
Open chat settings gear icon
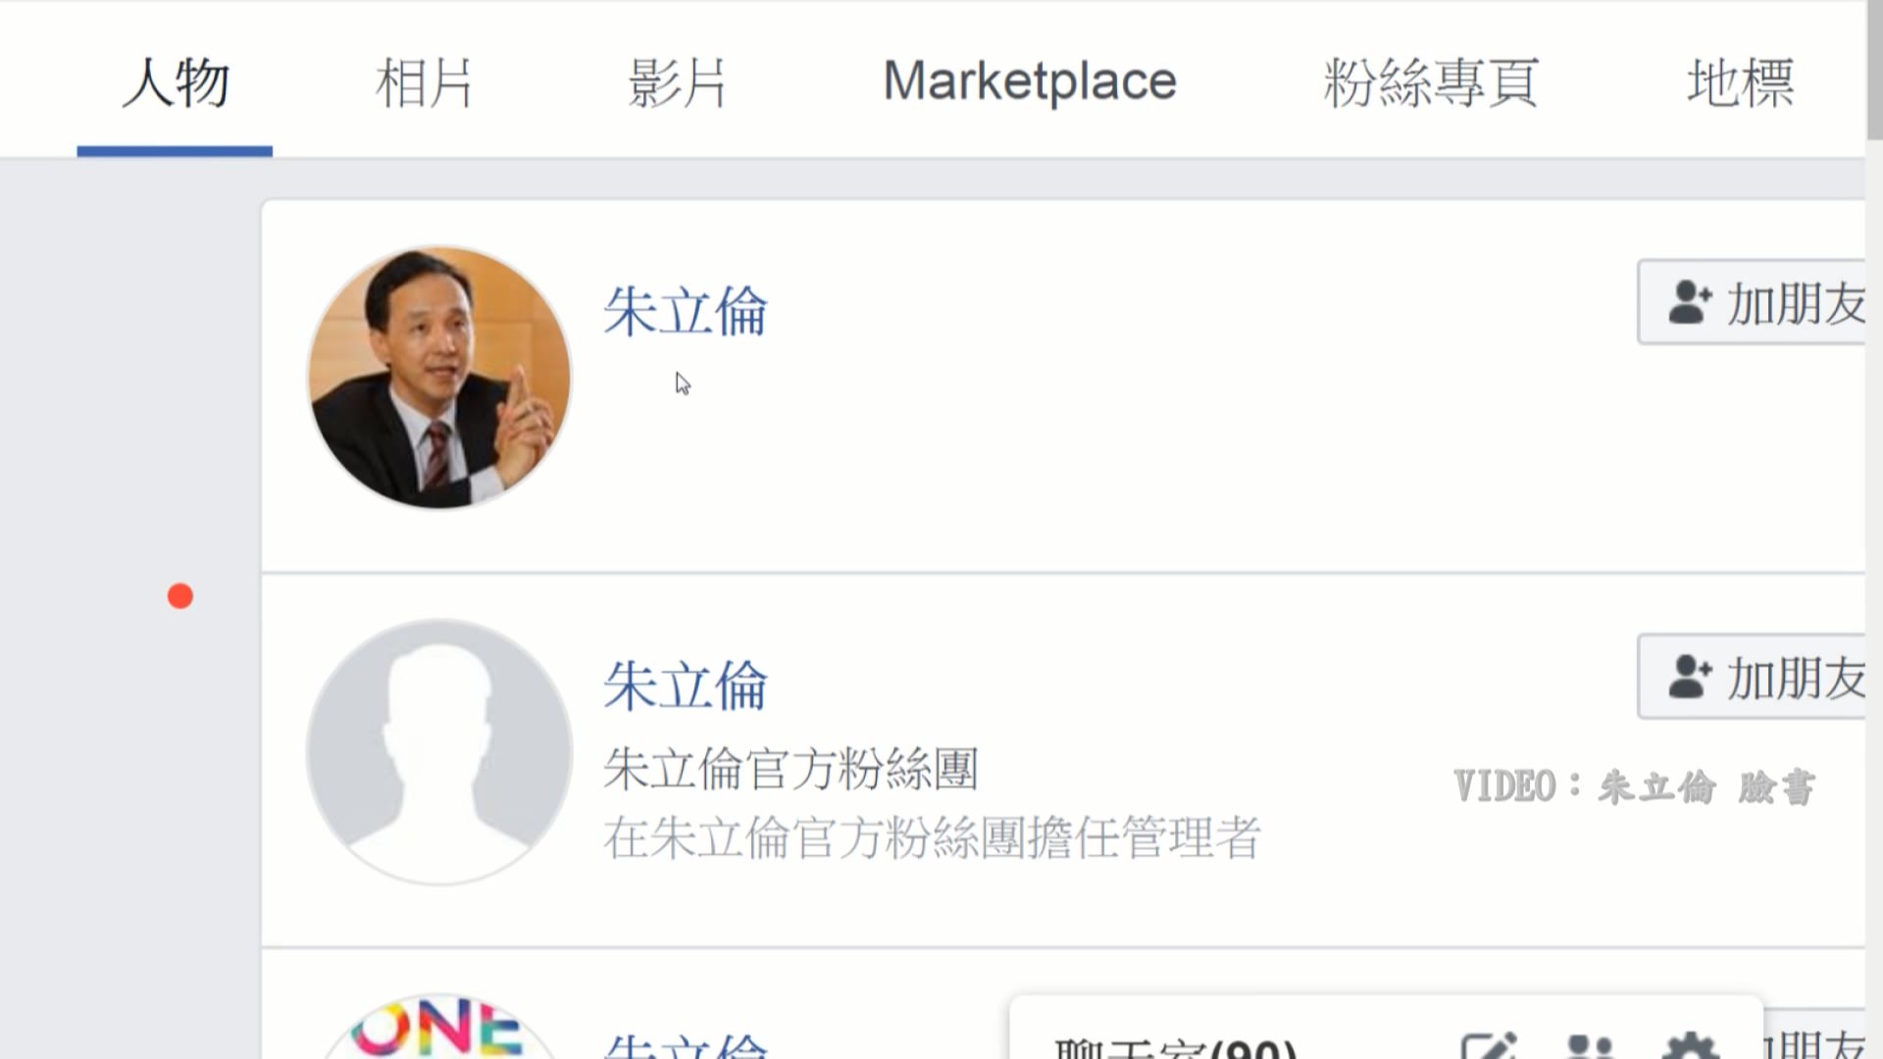pyautogui.click(x=1691, y=1045)
